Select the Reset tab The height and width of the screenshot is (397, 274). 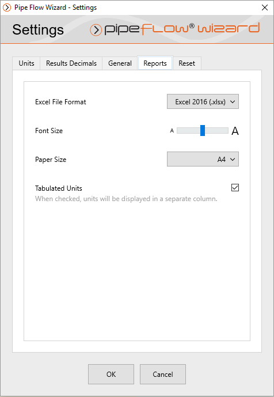tap(187, 63)
